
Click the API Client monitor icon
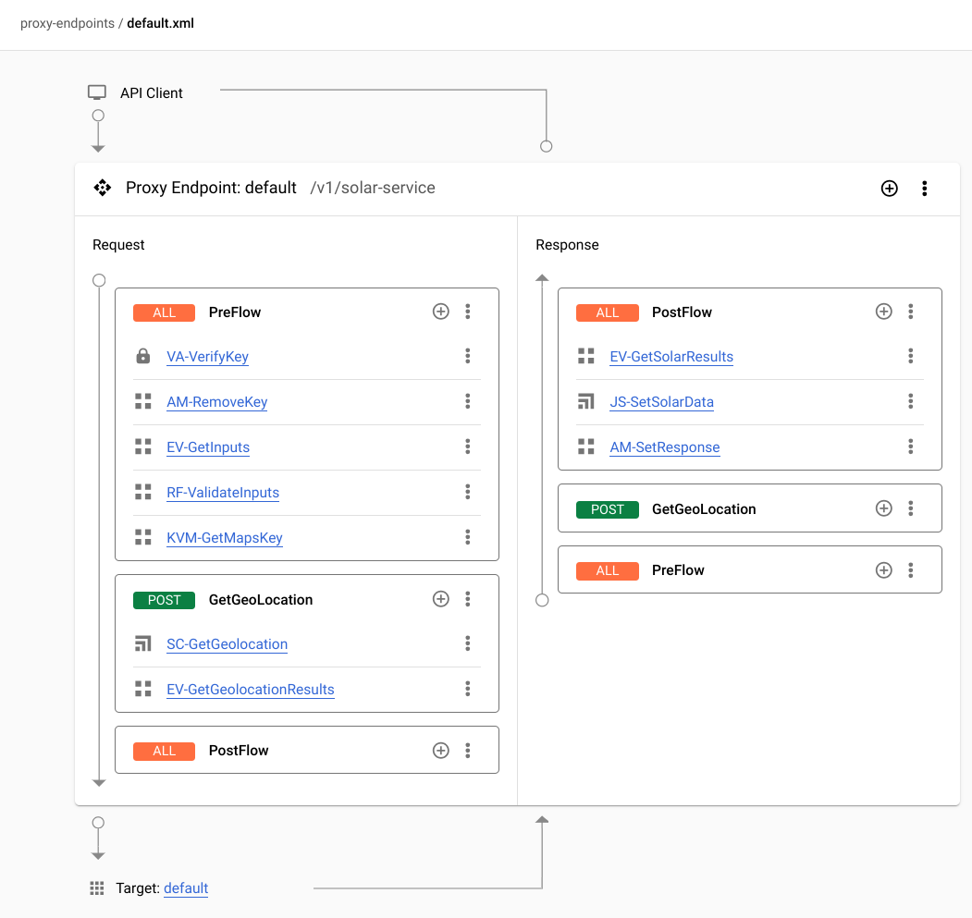click(x=97, y=92)
